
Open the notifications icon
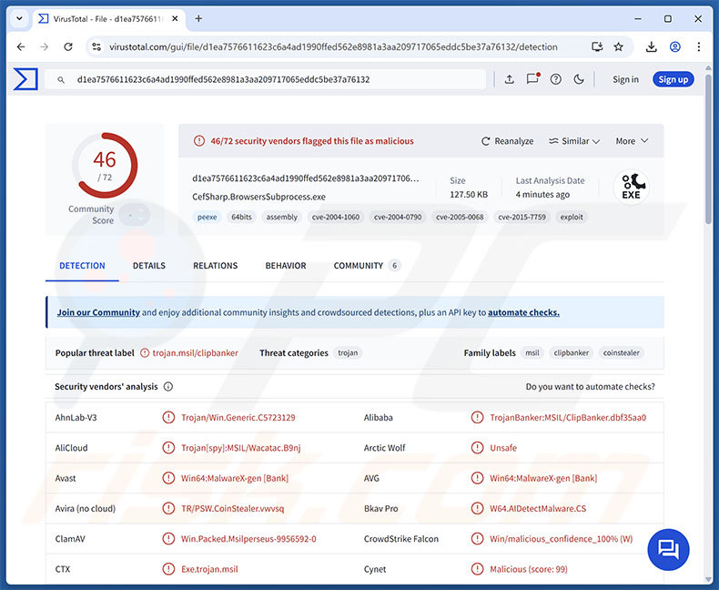click(x=532, y=79)
